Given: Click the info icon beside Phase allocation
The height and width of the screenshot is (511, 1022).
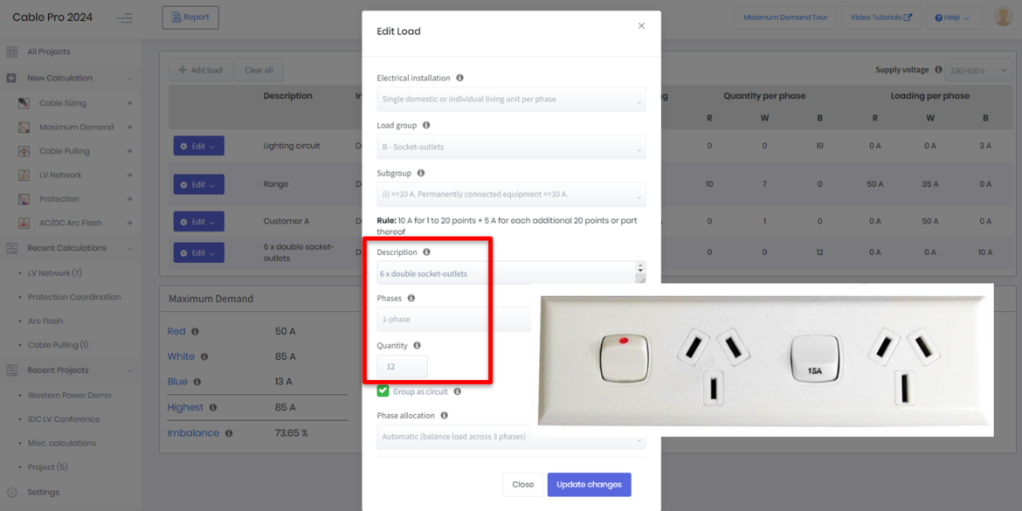Looking at the screenshot, I should [444, 416].
